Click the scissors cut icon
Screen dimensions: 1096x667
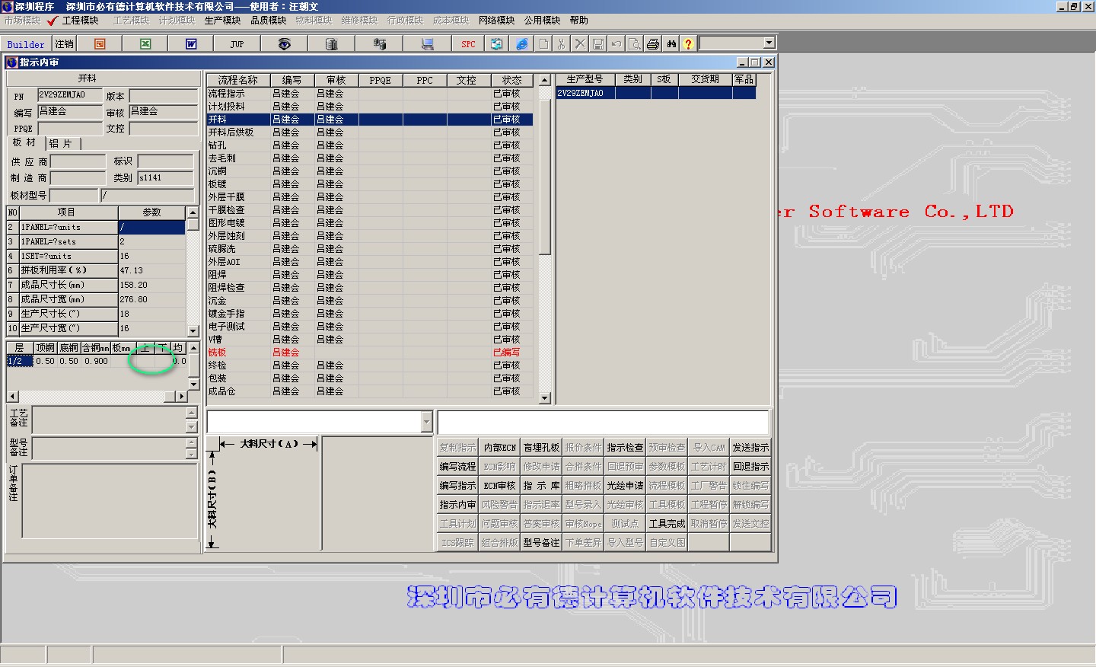(562, 44)
